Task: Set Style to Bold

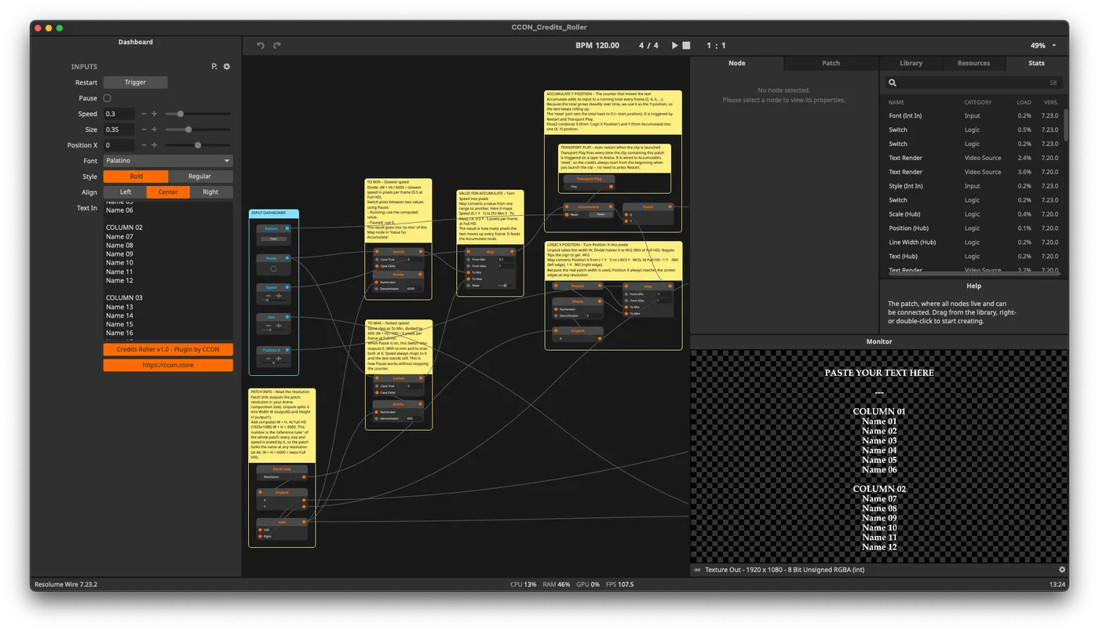Action: (136, 177)
